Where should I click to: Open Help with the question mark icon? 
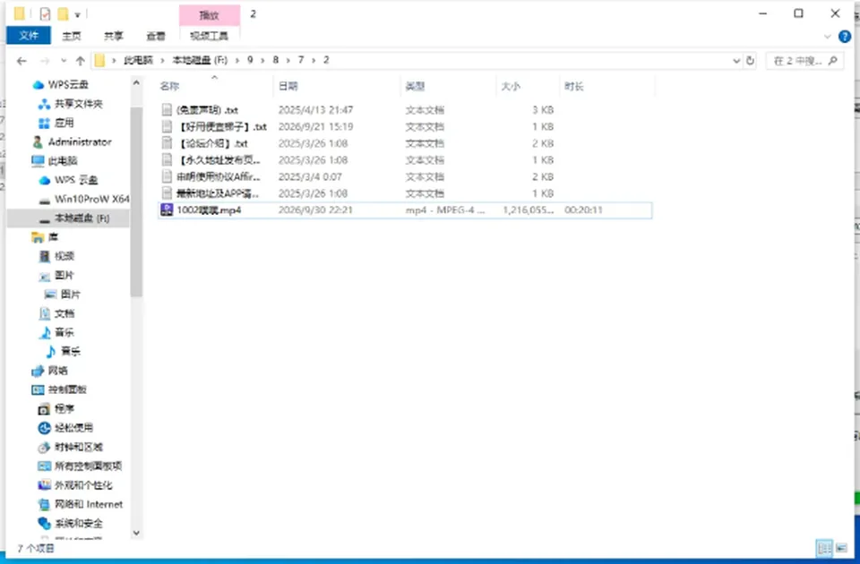(x=845, y=37)
